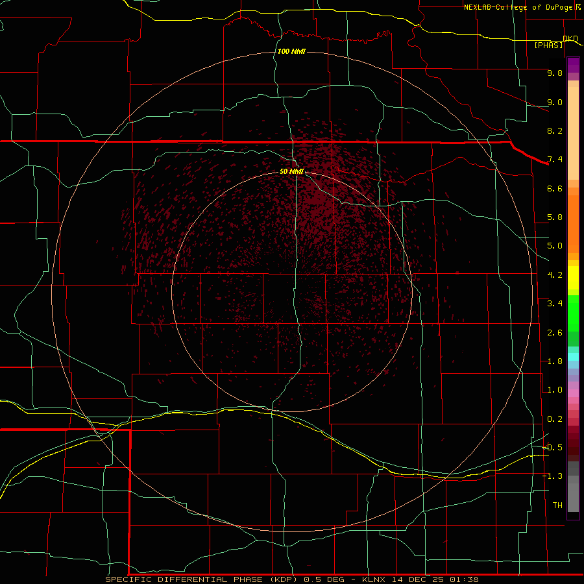This screenshot has height=584, width=584.
Task: Click the 0.2 value on the color scale
Action: coord(555,419)
